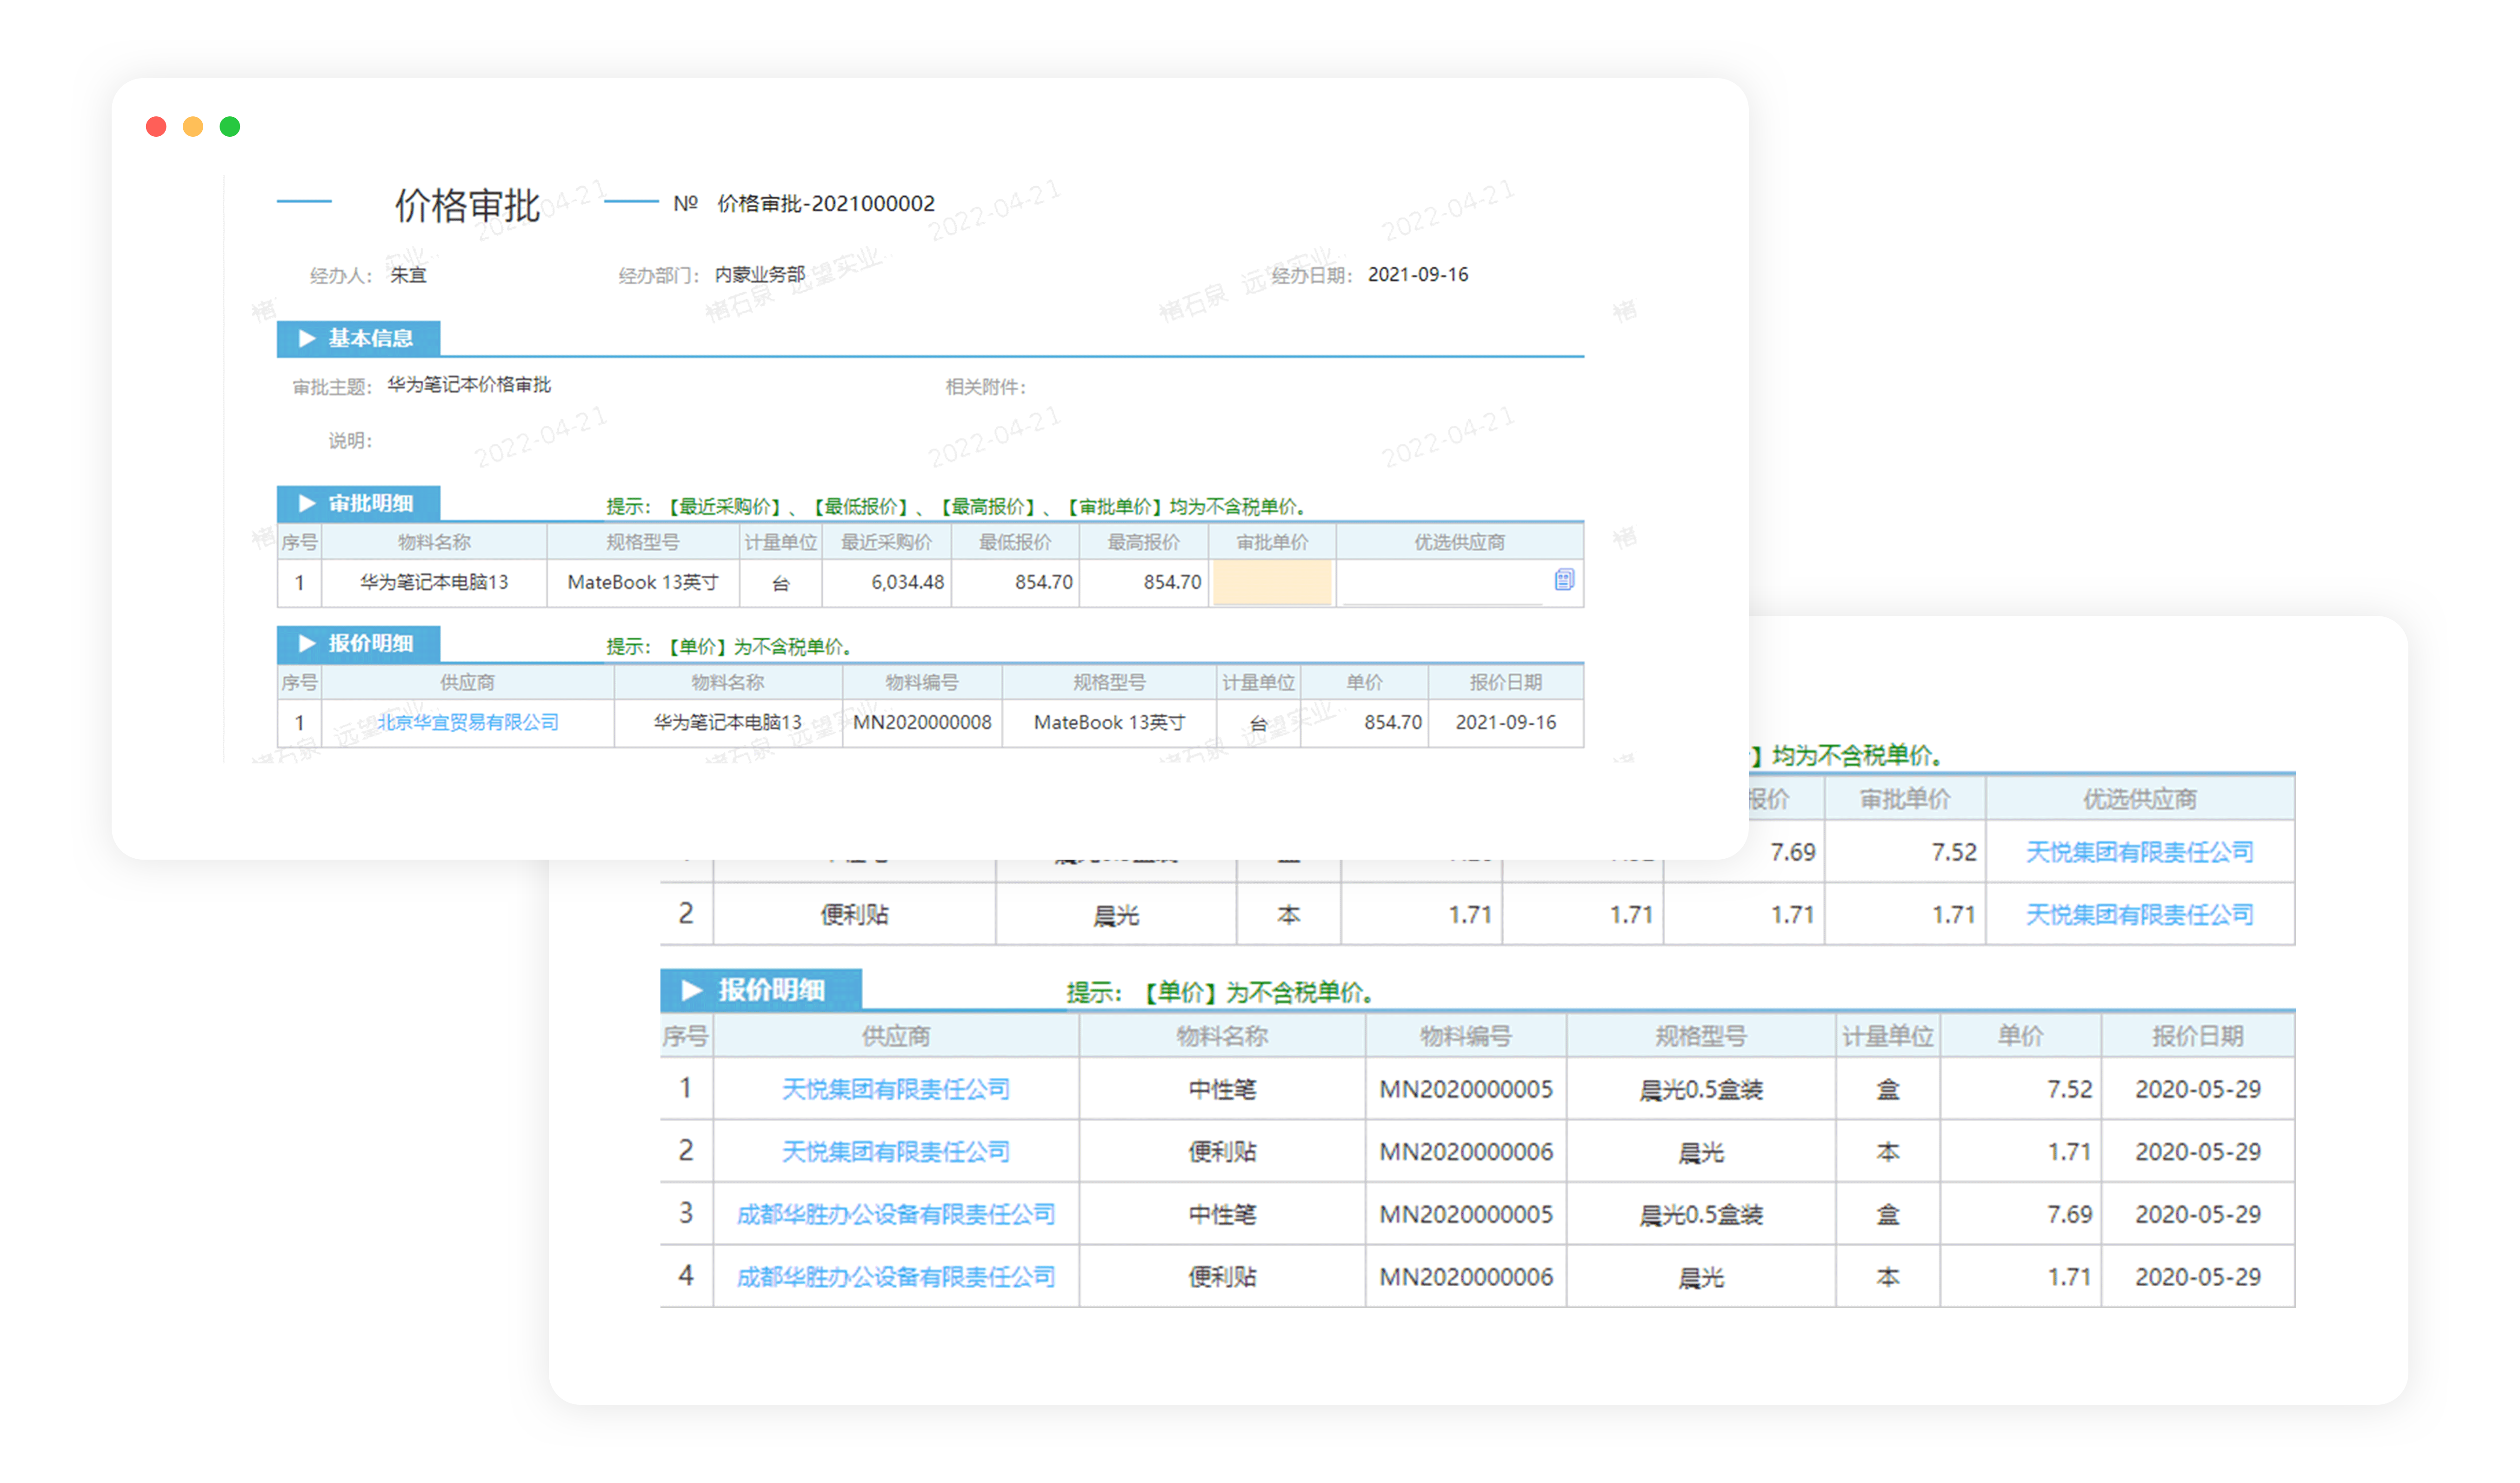
Task: Click 华为笔记本电脑13 cell in 审批明细 table
Action: (434, 582)
